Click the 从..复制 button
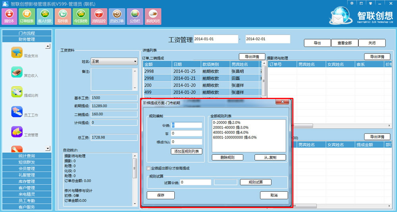397x212 pixels. pos(270,158)
